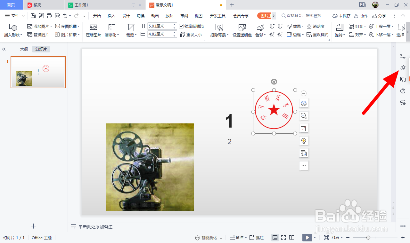Switch to normal view in status bar
Viewport: 410px width, 243px height.
tap(275, 238)
